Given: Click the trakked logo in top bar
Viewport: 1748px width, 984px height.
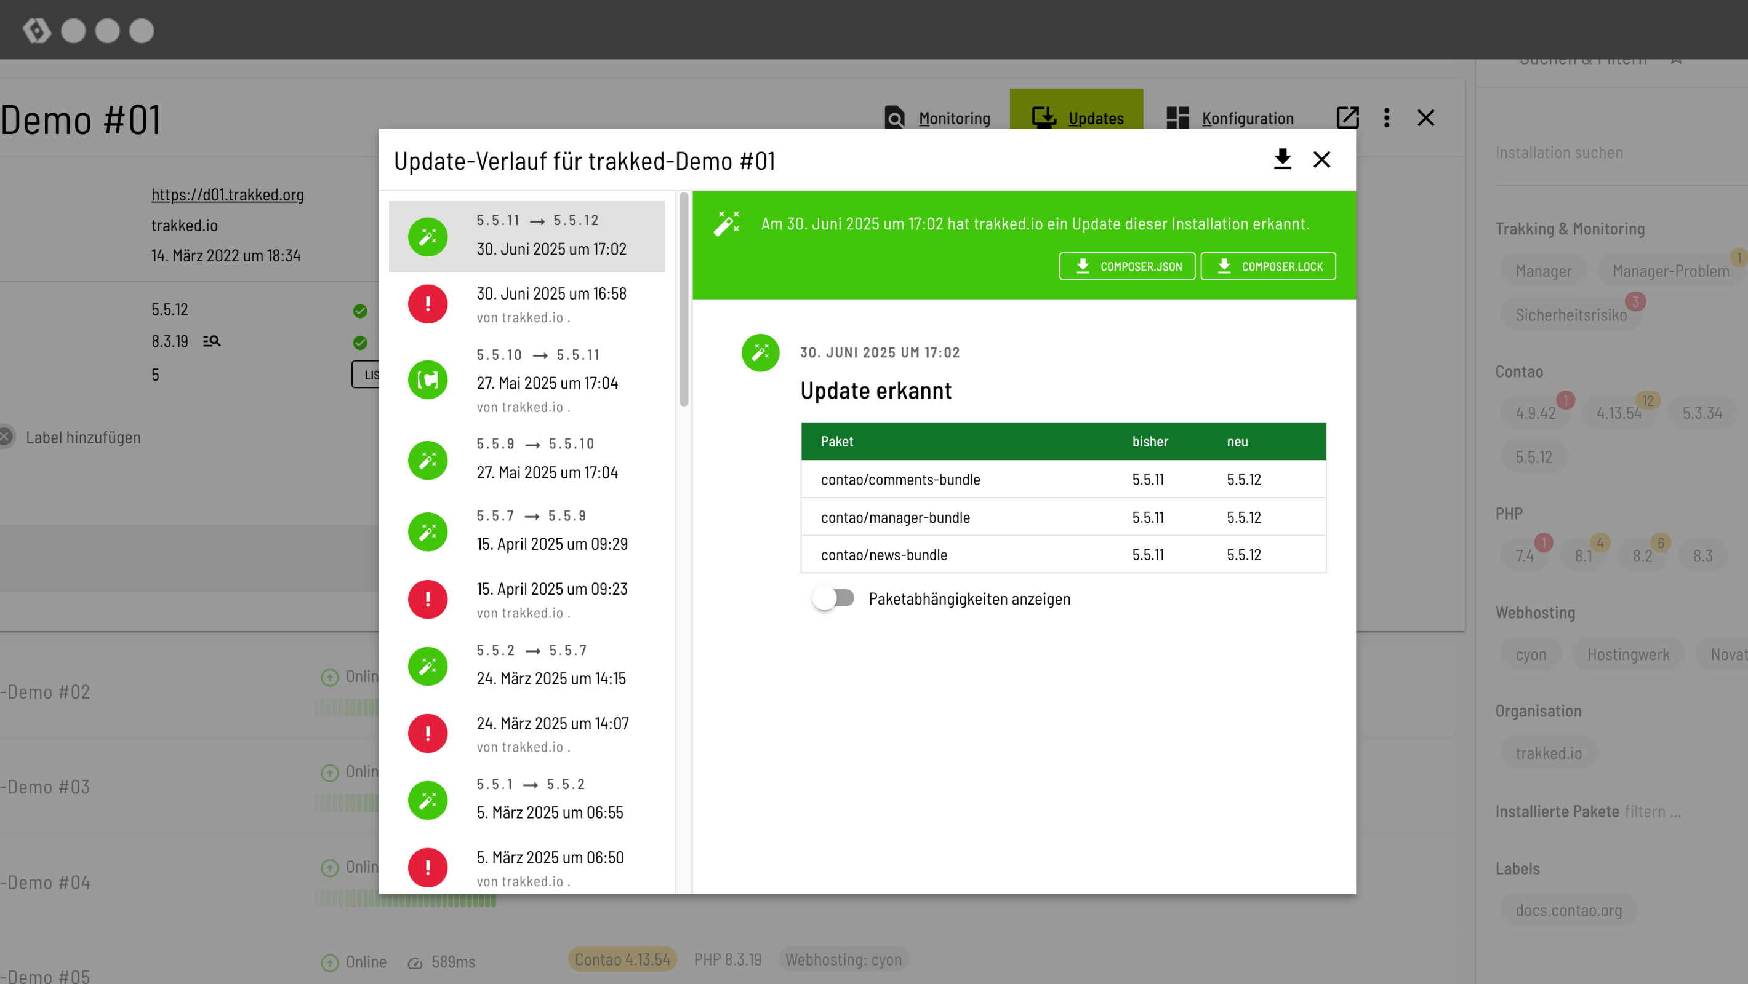Looking at the screenshot, I should pos(37,31).
